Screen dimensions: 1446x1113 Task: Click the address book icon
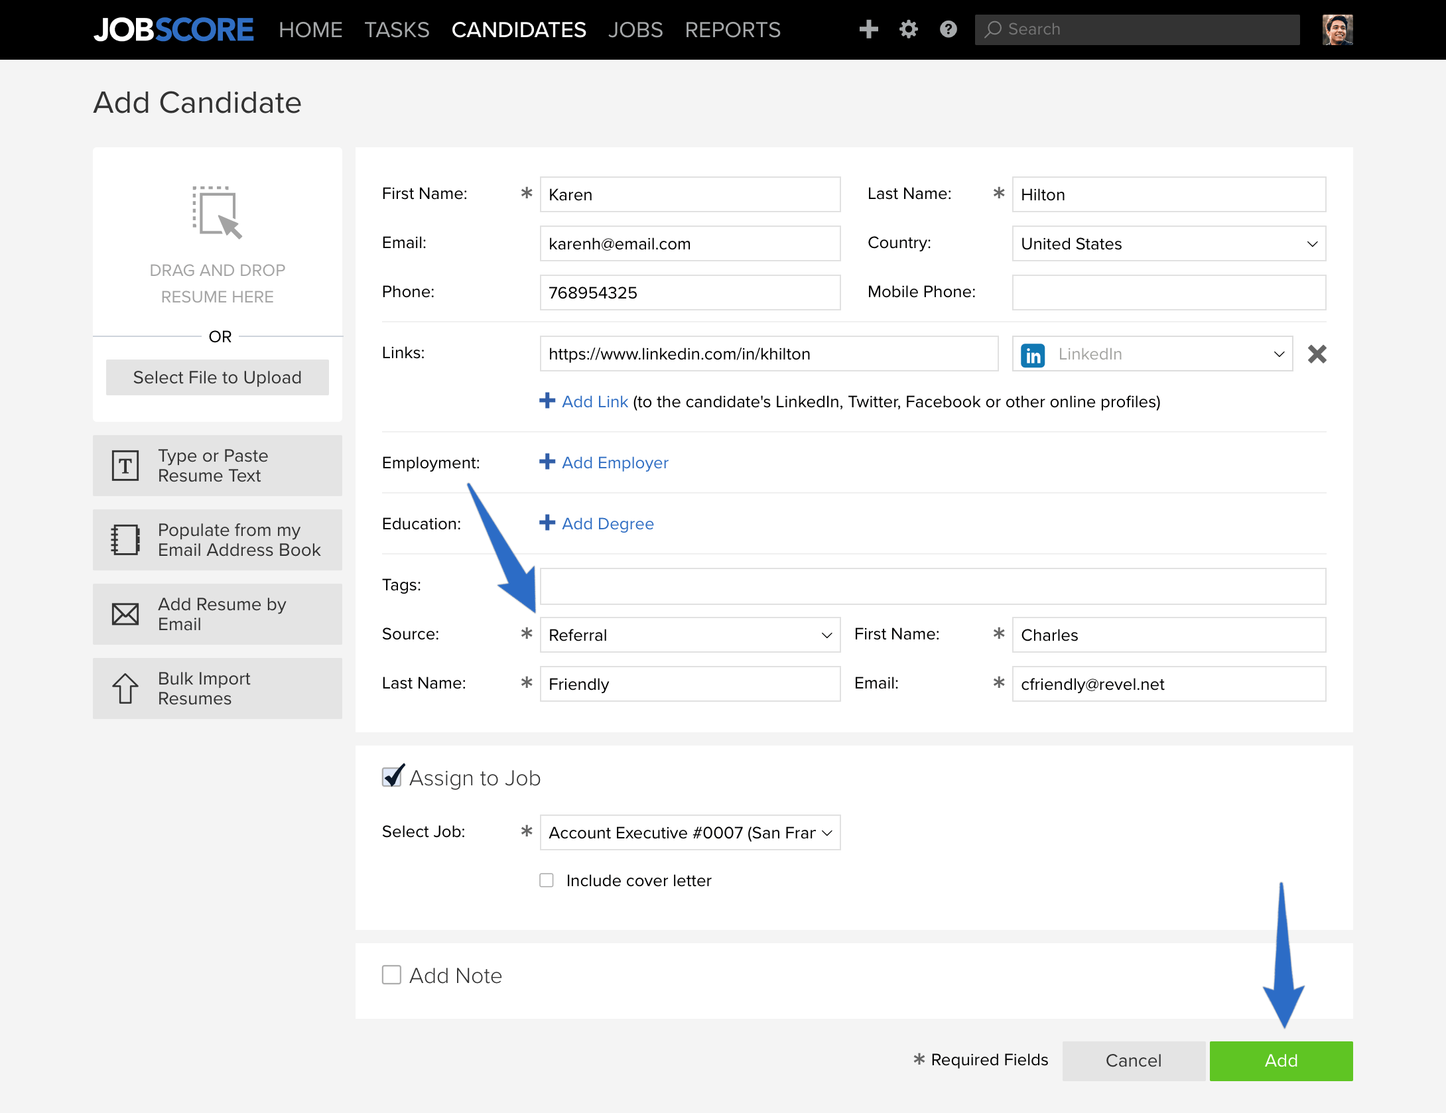(x=125, y=540)
